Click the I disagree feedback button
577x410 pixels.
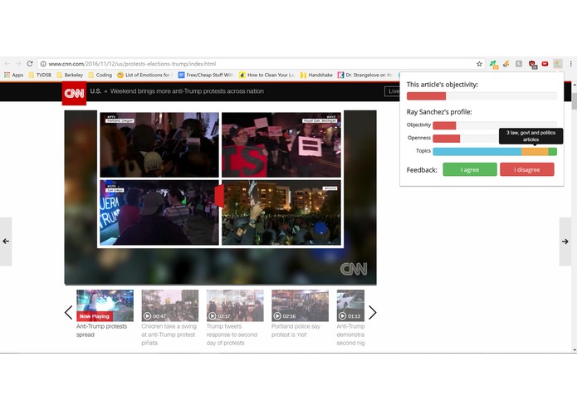527,169
